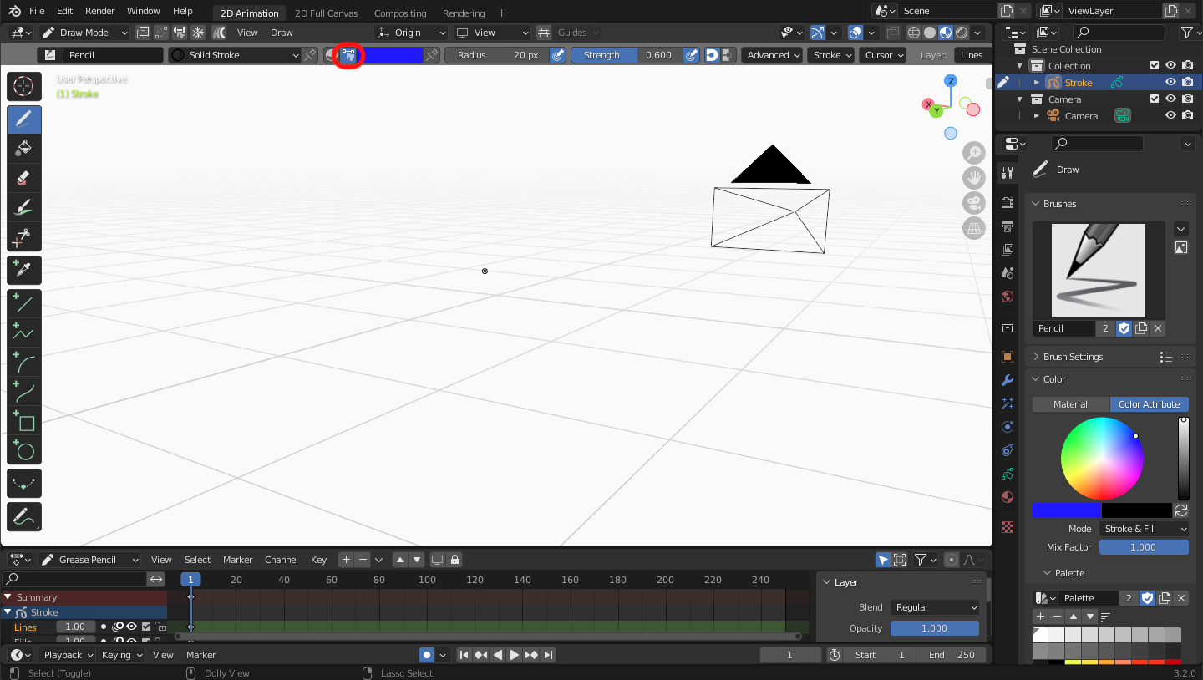Viewport: 1203px width, 680px height.
Task: Open the Stroke placement dropdown
Action: coord(832,55)
